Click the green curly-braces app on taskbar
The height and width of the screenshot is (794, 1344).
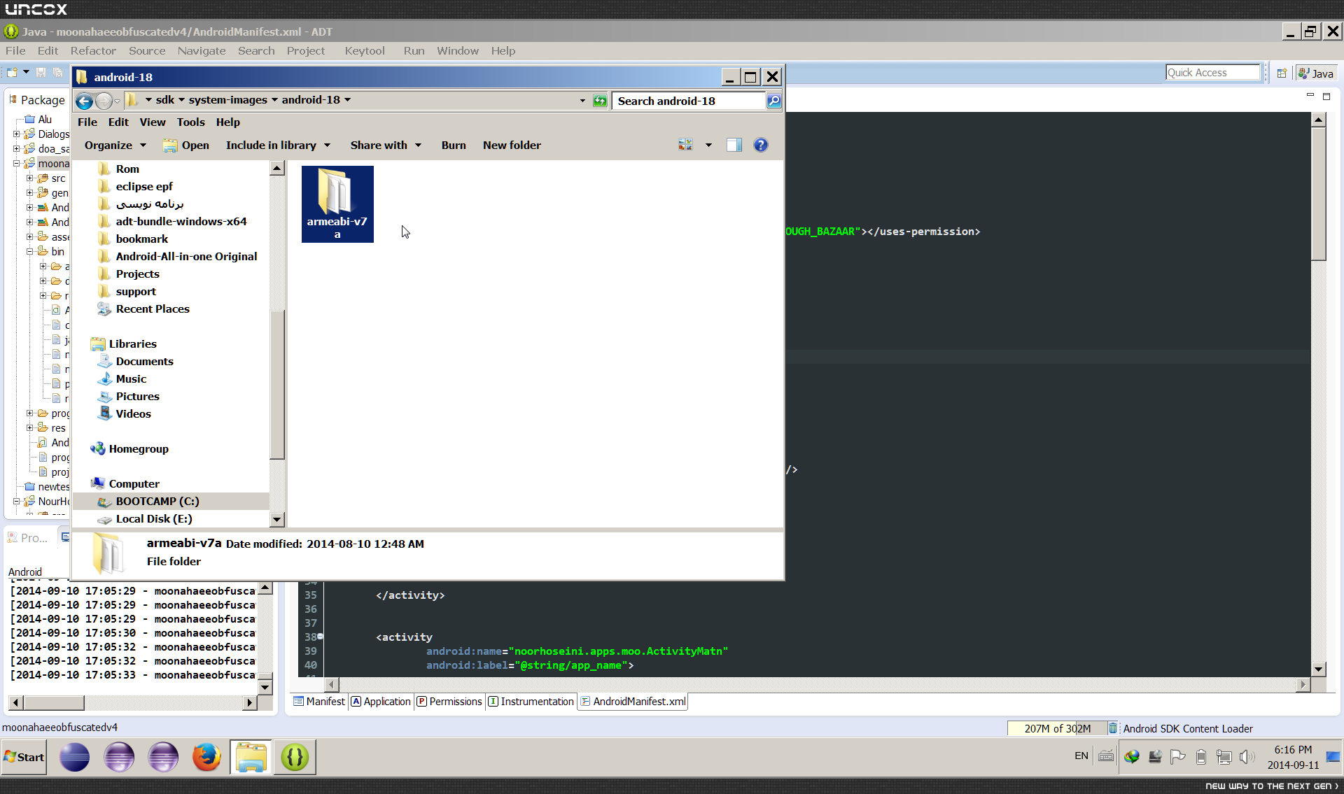[295, 757]
